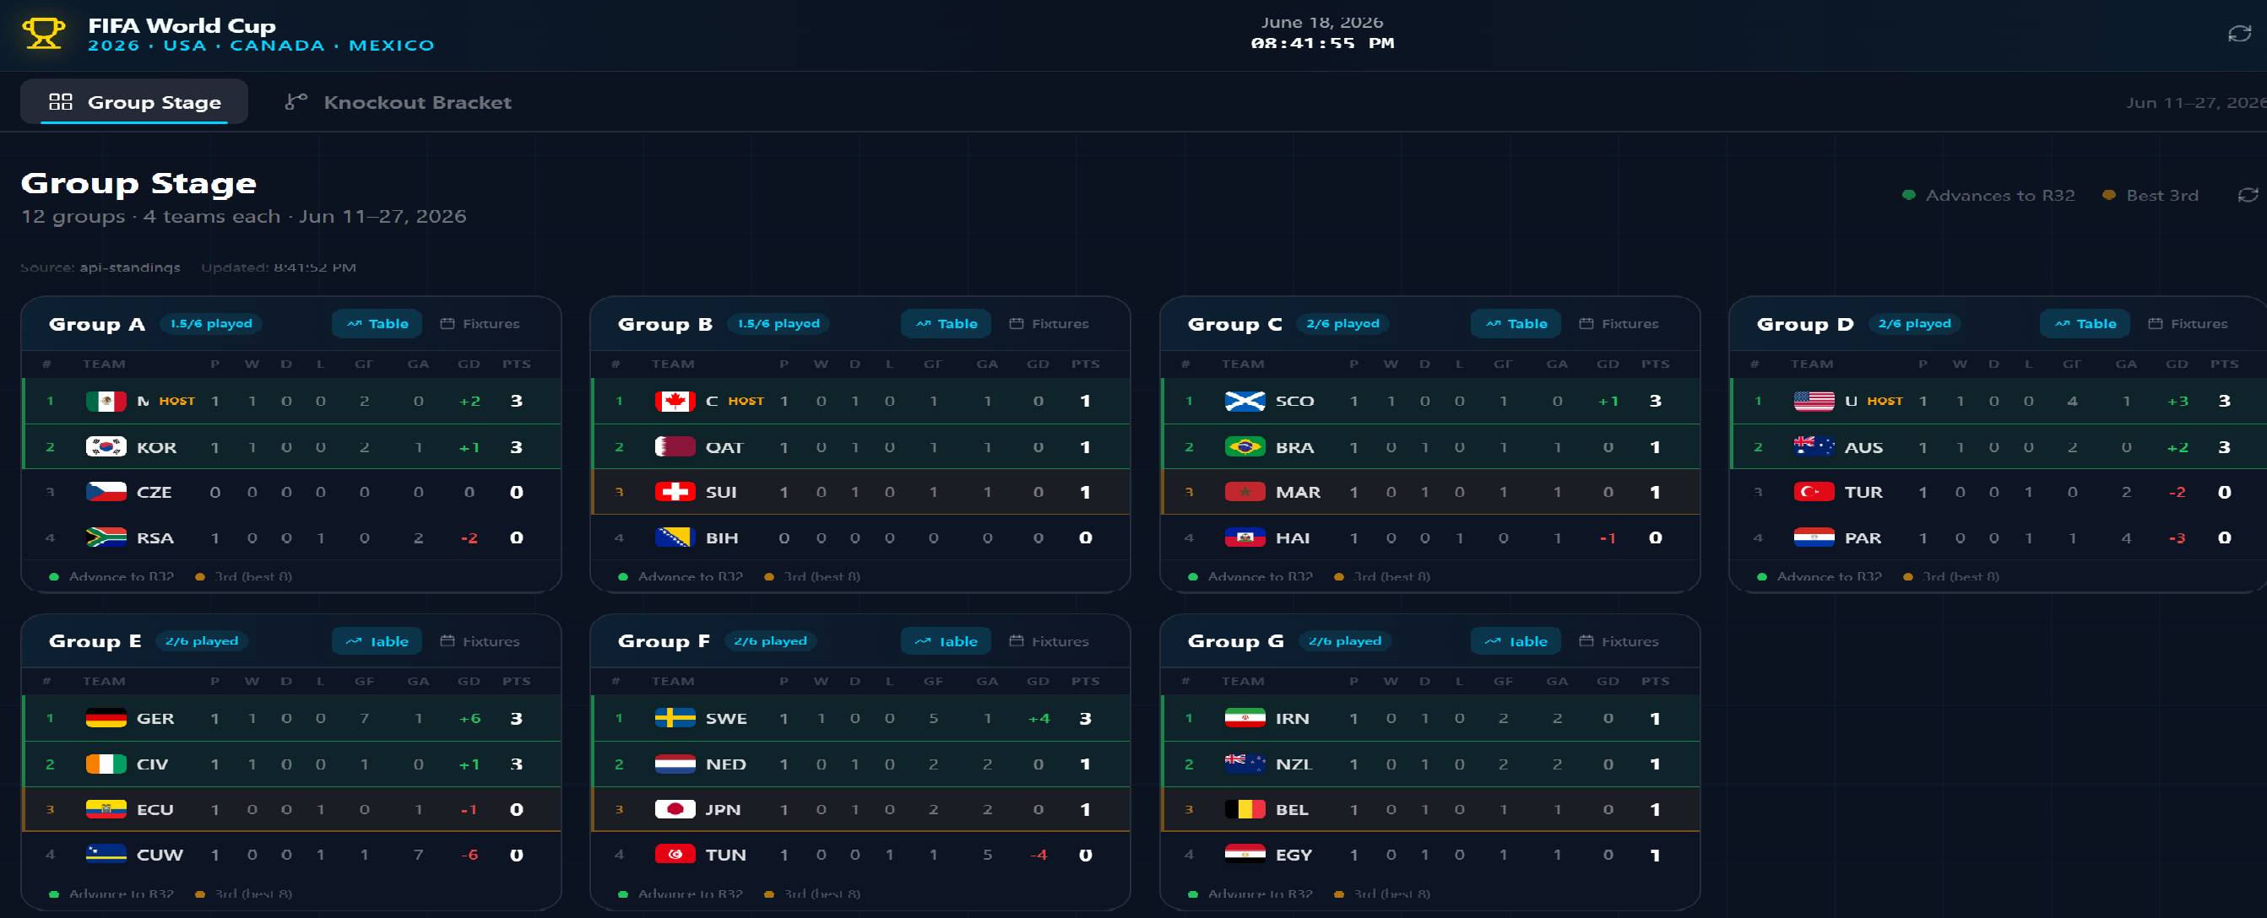This screenshot has height=918, width=2267.
Task: Click the Tunisia flag icon
Action: [675, 855]
